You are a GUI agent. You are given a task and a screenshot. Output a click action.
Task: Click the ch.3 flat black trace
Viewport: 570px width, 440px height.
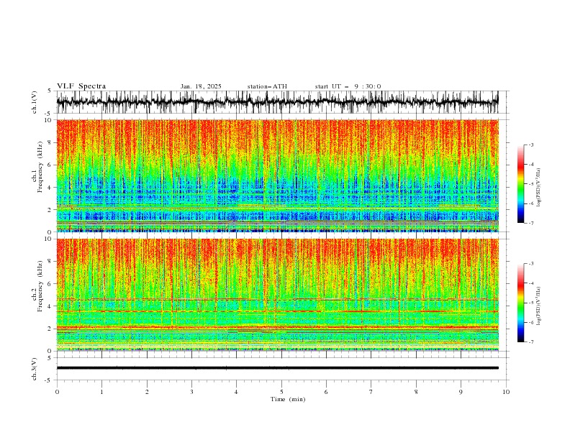click(277, 368)
